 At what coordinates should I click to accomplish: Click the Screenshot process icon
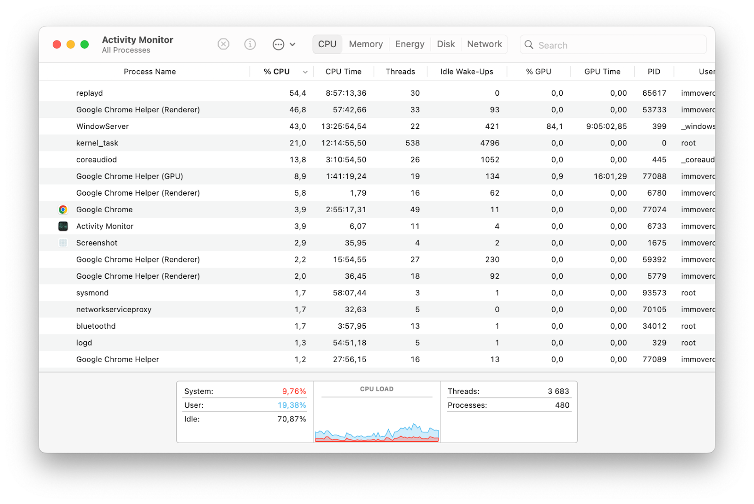coord(63,243)
